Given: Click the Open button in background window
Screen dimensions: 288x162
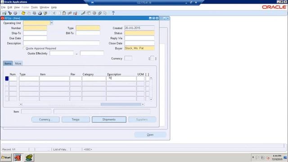Looking at the screenshot, I should pyautogui.click(x=150, y=135).
